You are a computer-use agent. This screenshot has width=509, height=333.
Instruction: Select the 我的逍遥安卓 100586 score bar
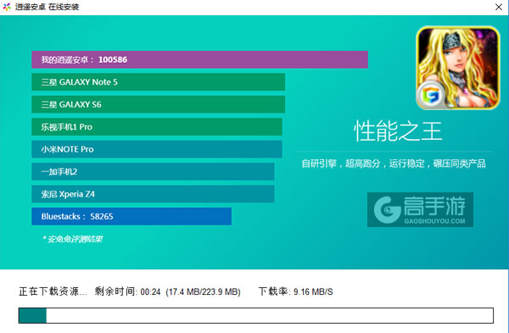[199, 59]
